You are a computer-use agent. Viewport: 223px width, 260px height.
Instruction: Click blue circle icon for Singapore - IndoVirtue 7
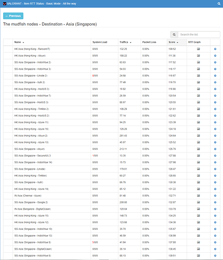pos(215,96)
